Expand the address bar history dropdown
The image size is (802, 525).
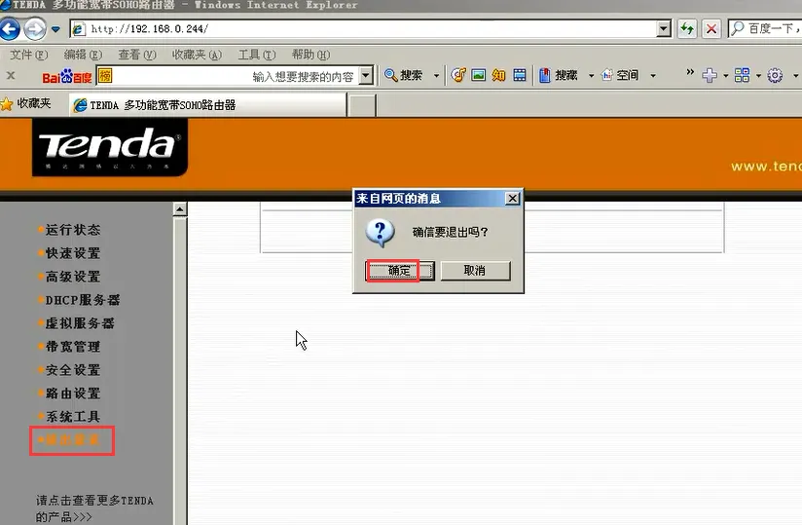click(x=664, y=28)
